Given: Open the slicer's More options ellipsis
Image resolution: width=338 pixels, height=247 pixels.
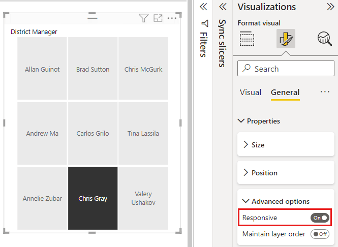Looking at the screenshot, I should tap(172, 18).
